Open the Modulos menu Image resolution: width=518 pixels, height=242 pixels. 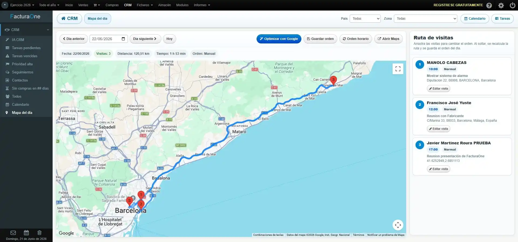click(182, 5)
